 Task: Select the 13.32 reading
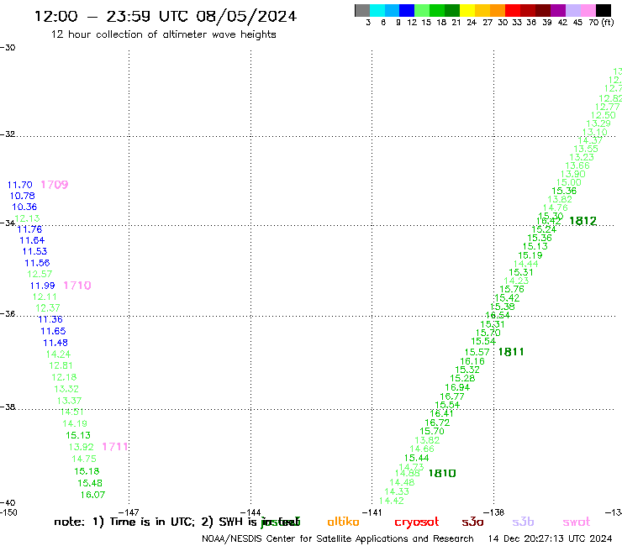click(x=66, y=389)
